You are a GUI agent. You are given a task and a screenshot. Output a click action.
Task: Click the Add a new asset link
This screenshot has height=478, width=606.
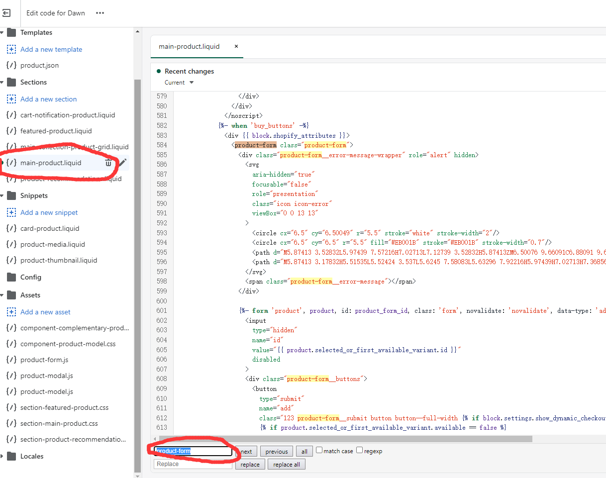coord(45,312)
